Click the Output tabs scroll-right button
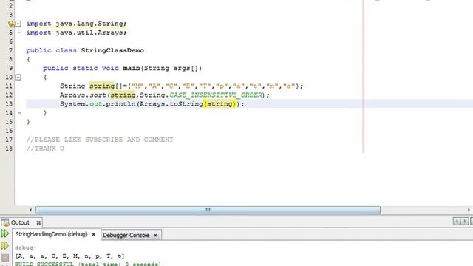473x266 pixels. pyautogui.click(x=465, y=222)
